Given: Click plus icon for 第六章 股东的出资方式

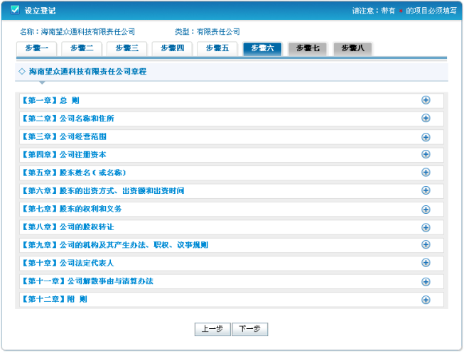Looking at the screenshot, I should (426, 190).
